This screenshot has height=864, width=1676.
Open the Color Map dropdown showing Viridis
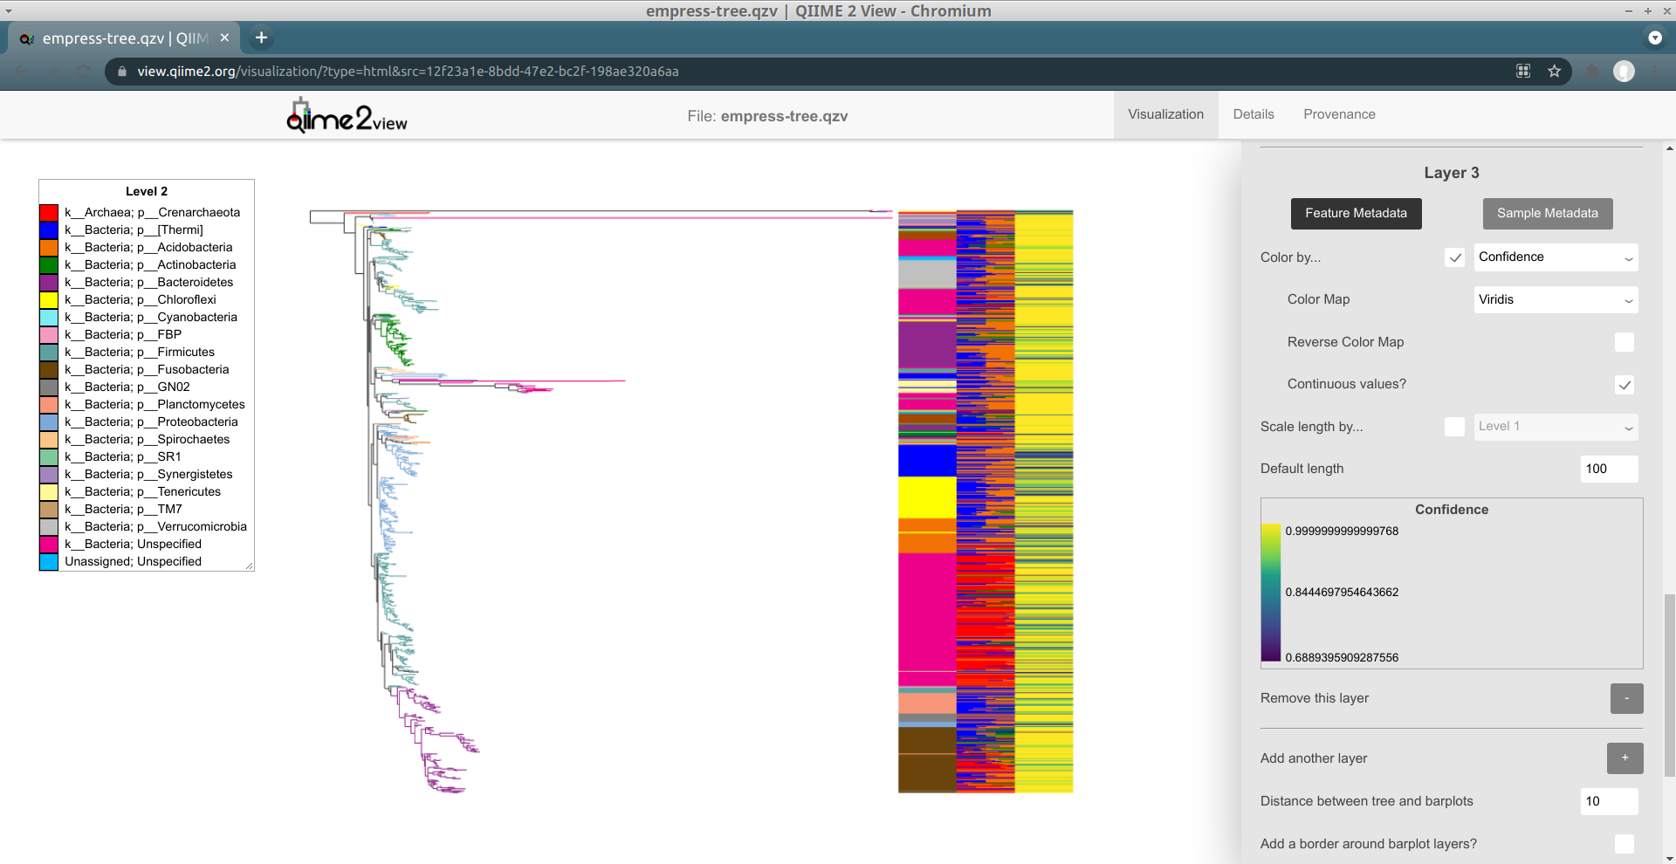tap(1556, 299)
